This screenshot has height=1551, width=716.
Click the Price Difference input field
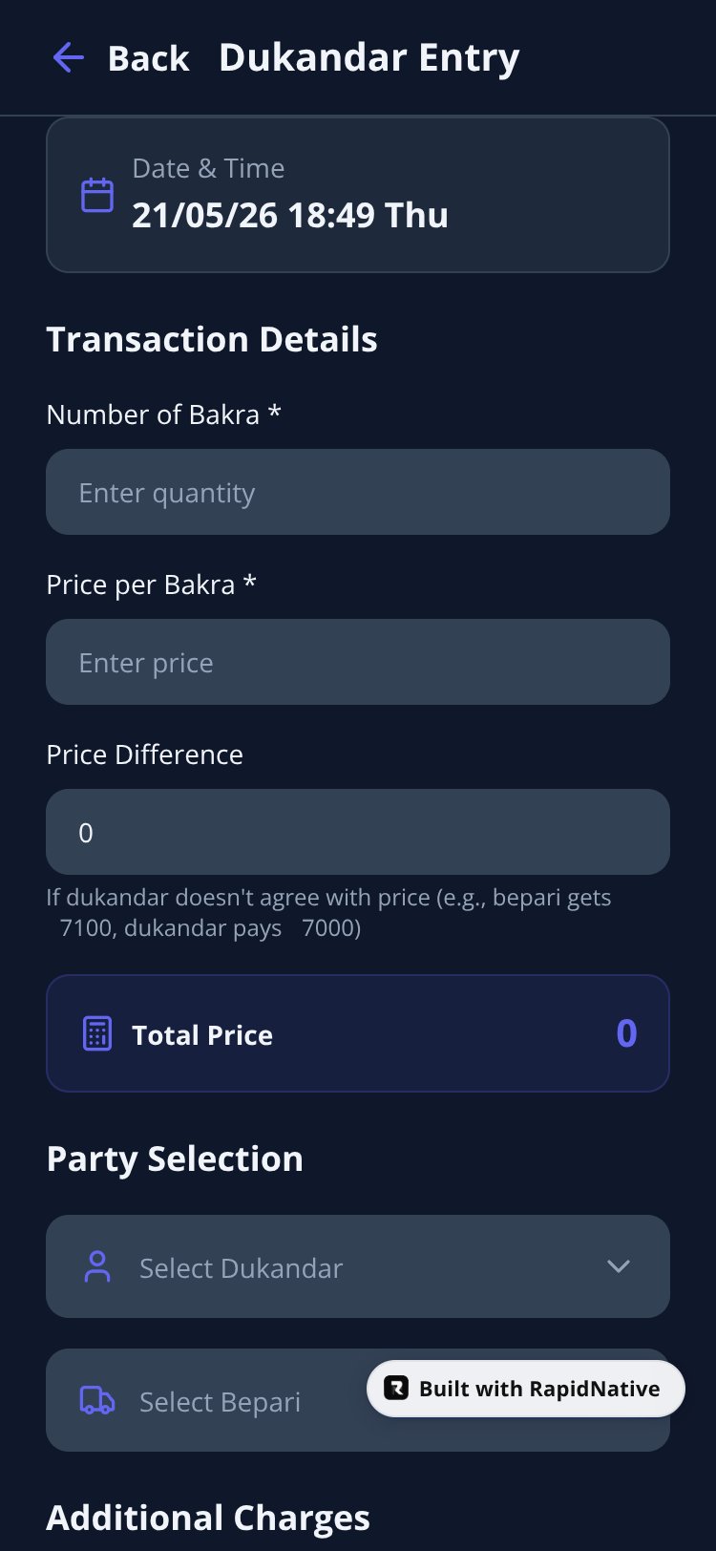coord(358,832)
